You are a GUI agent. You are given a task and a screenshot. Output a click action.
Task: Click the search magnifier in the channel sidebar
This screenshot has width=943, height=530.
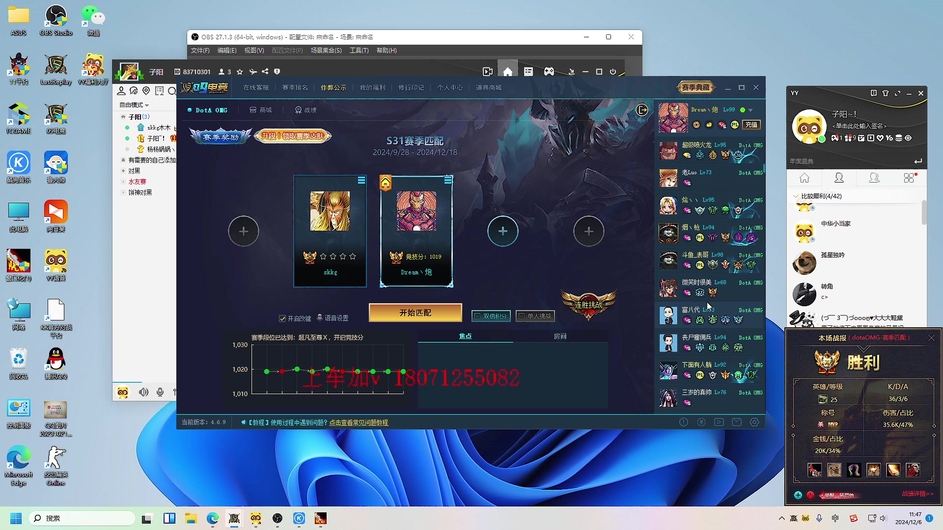pos(172,91)
